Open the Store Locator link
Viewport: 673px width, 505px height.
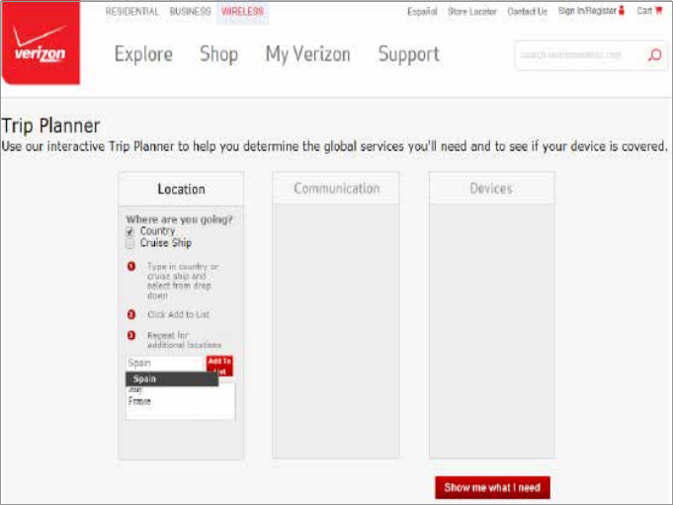pyautogui.click(x=472, y=12)
